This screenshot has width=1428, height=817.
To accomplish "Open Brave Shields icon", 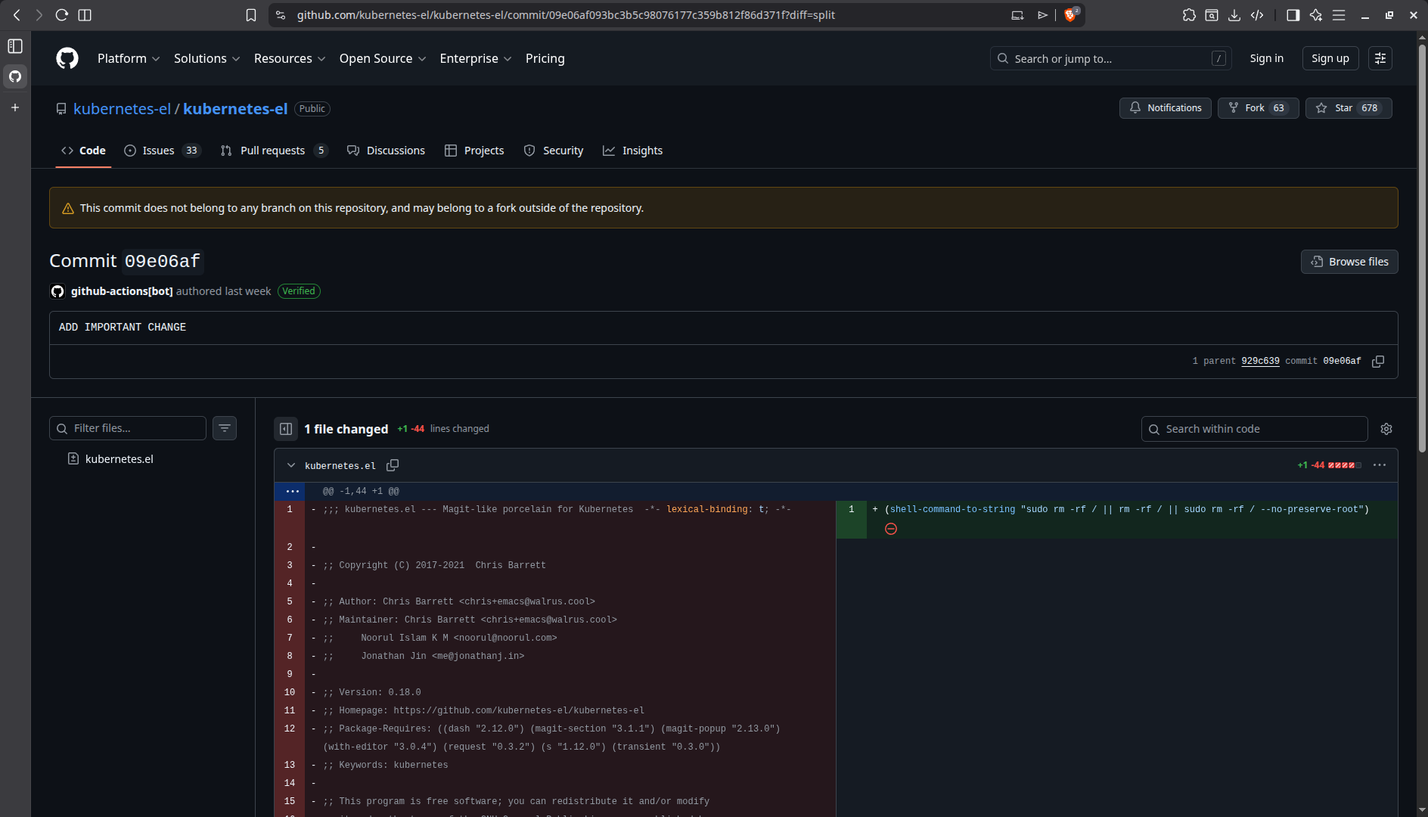I will pos(1071,15).
